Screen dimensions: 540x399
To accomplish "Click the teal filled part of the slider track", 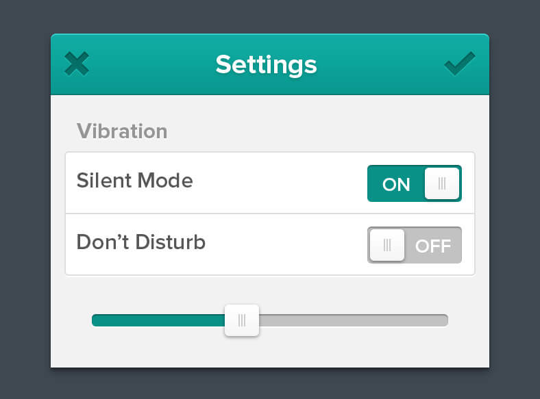I will click(x=158, y=320).
